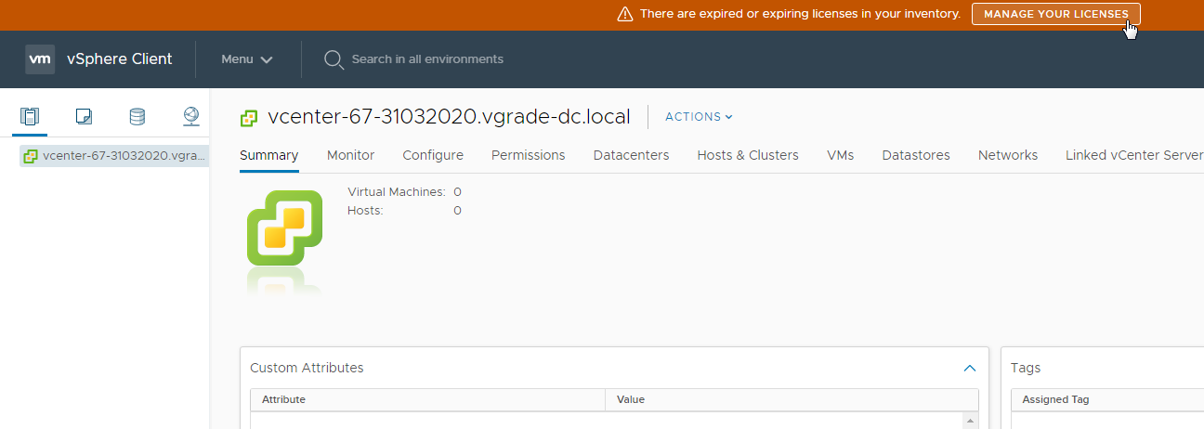Click the Search in all environments field
This screenshot has width=1204, height=429.
pos(427,59)
